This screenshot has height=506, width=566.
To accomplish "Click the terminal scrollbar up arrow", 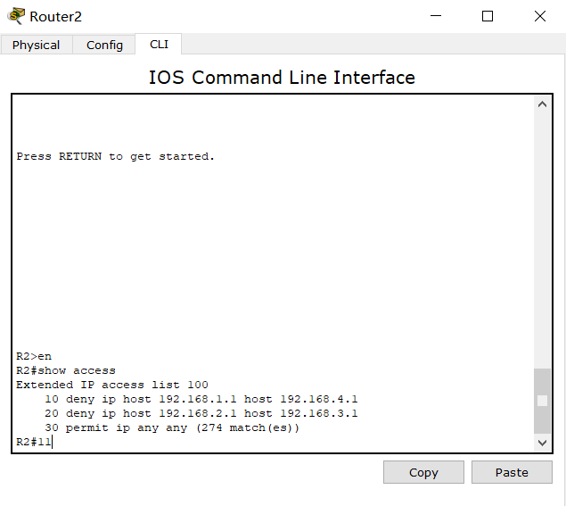I will point(542,104).
